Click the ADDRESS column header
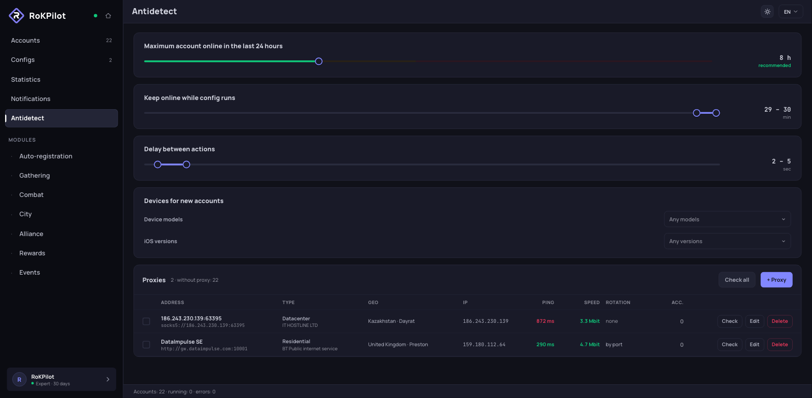The image size is (812, 398). tap(173, 303)
